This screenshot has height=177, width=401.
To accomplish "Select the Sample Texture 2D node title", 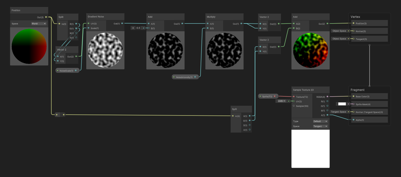I will tap(303, 90).
